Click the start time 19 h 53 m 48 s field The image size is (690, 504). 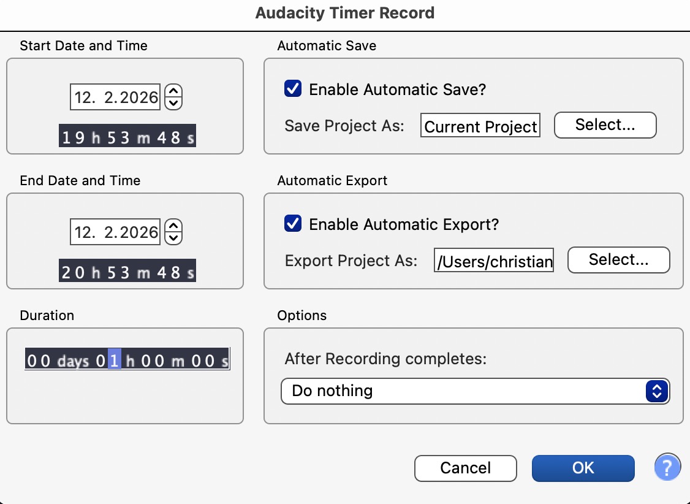tap(128, 137)
